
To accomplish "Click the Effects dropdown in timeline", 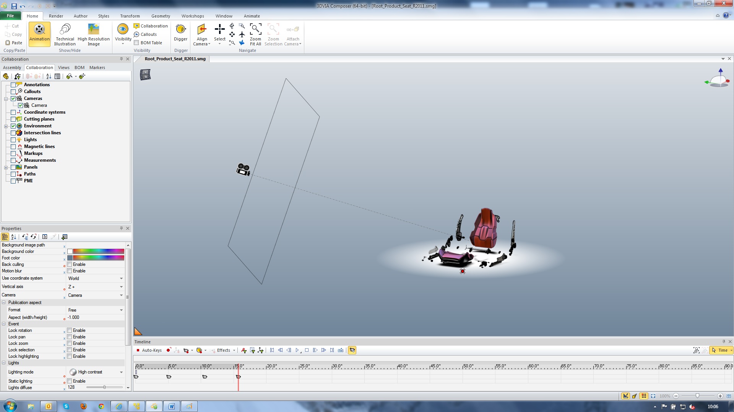I will point(226,350).
